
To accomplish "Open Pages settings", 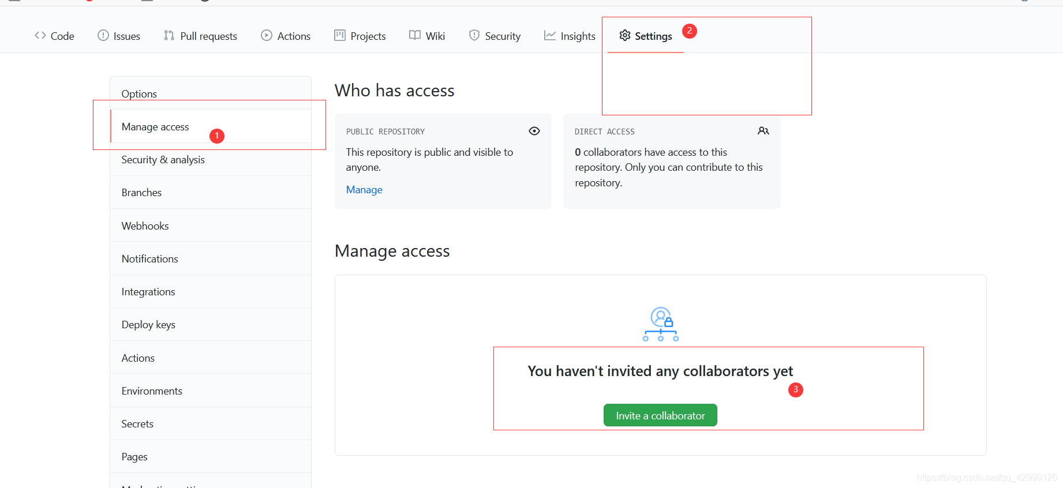I will pos(211,456).
